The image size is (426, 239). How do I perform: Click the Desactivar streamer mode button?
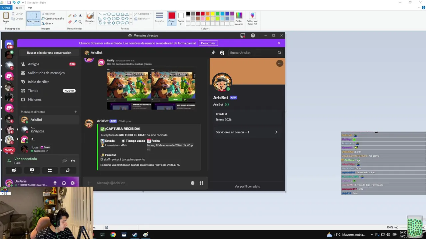(208, 43)
